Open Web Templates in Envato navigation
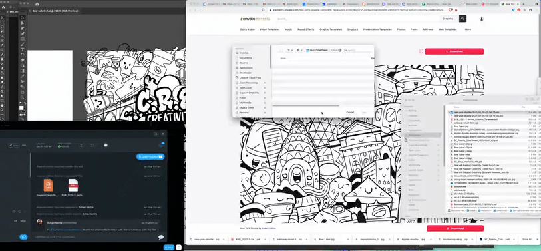 click(447, 29)
